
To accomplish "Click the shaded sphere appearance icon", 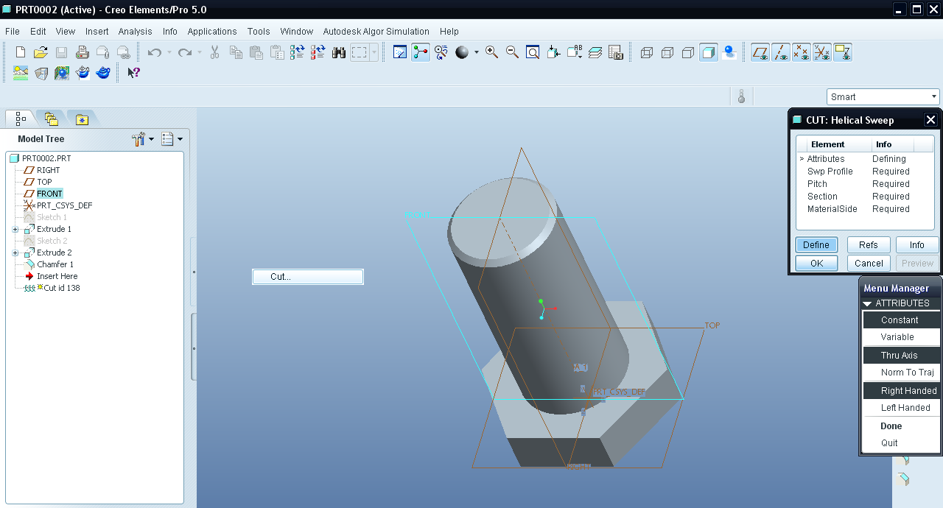I will point(462,52).
